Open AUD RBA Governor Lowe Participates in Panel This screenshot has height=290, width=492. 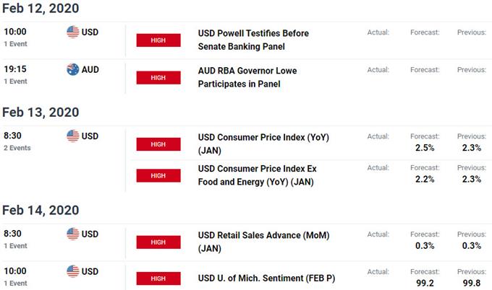pos(247,77)
